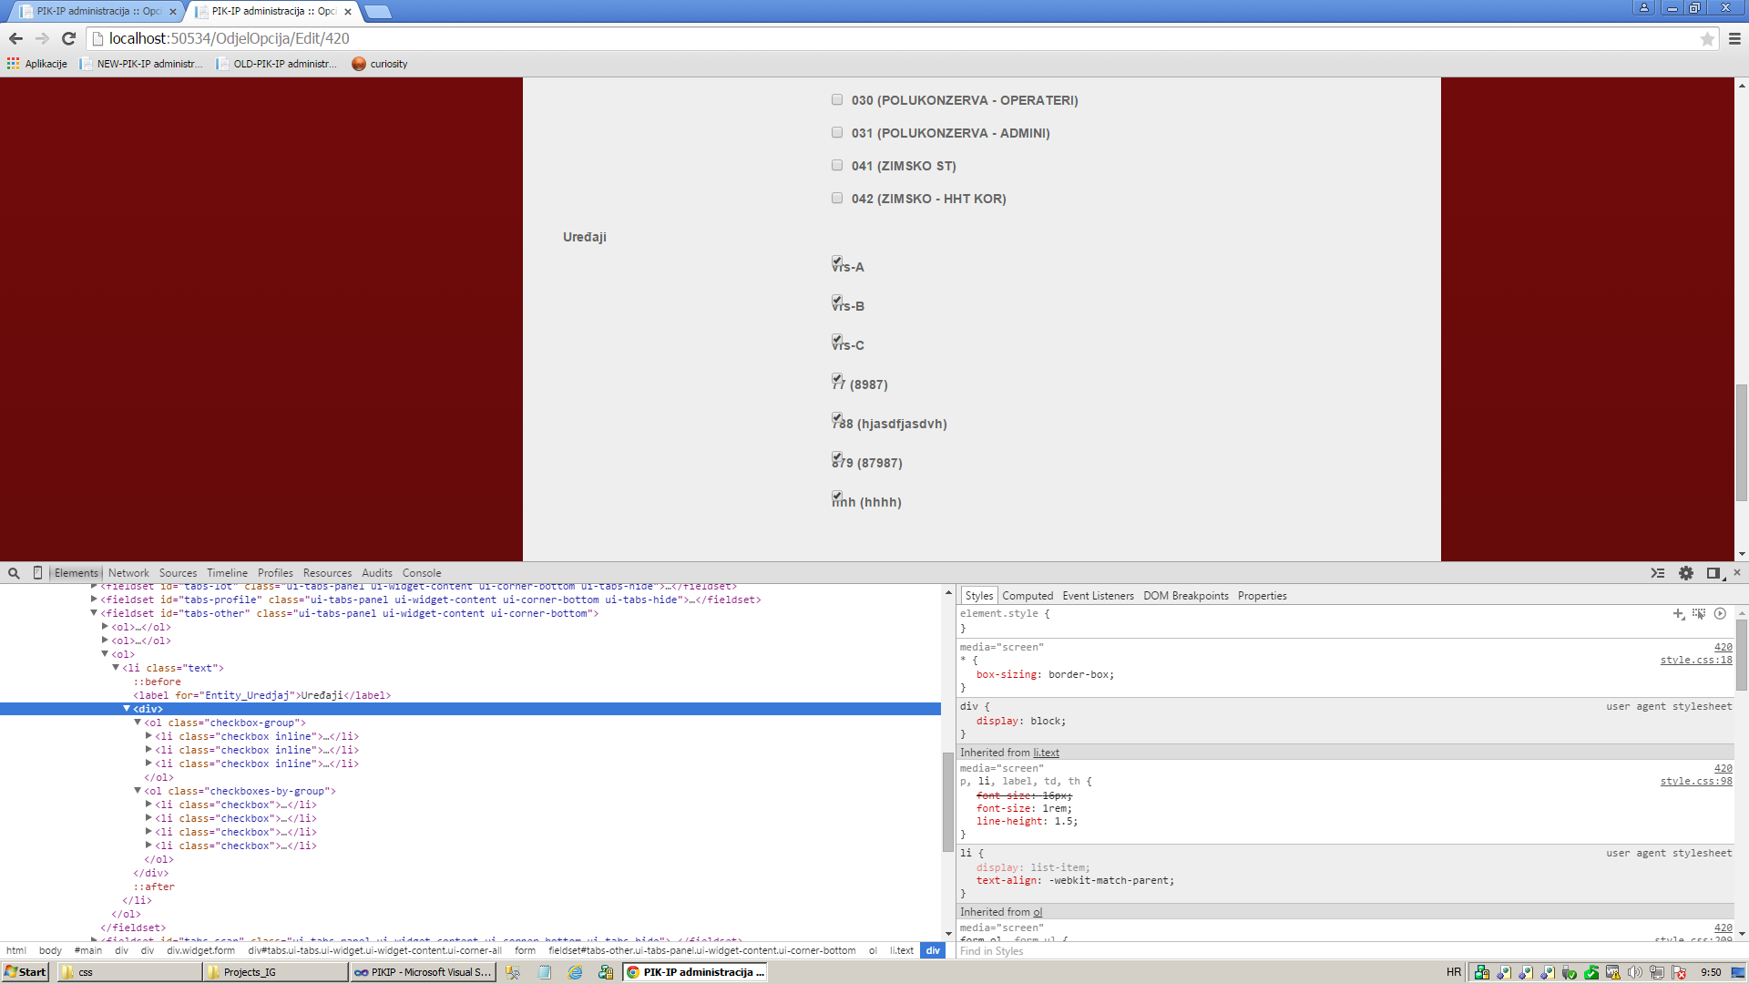
Task: Add a new style rule plus icon
Action: pyautogui.click(x=1678, y=613)
